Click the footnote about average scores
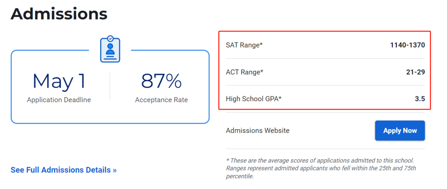This screenshot has height=189, width=447. (x=322, y=168)
